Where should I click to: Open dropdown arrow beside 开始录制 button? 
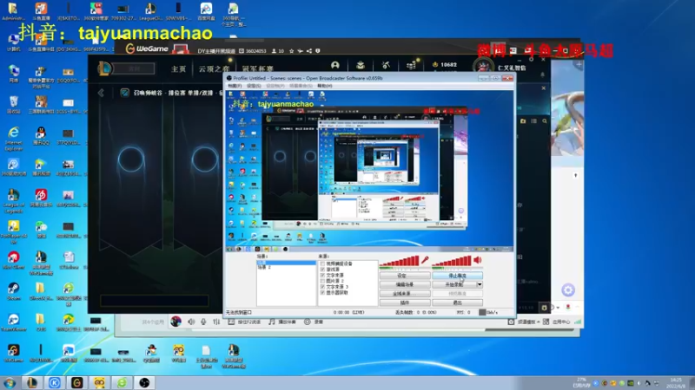point(480,284)
